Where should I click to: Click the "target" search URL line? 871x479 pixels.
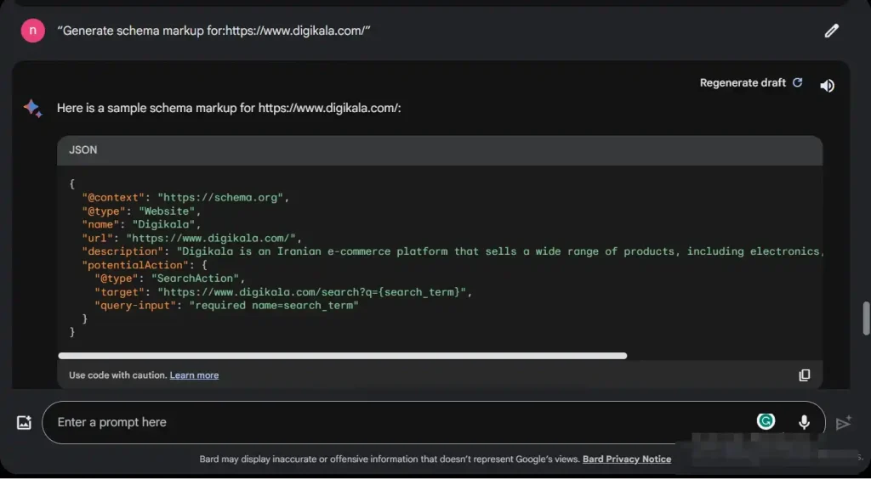pos(283,291)
